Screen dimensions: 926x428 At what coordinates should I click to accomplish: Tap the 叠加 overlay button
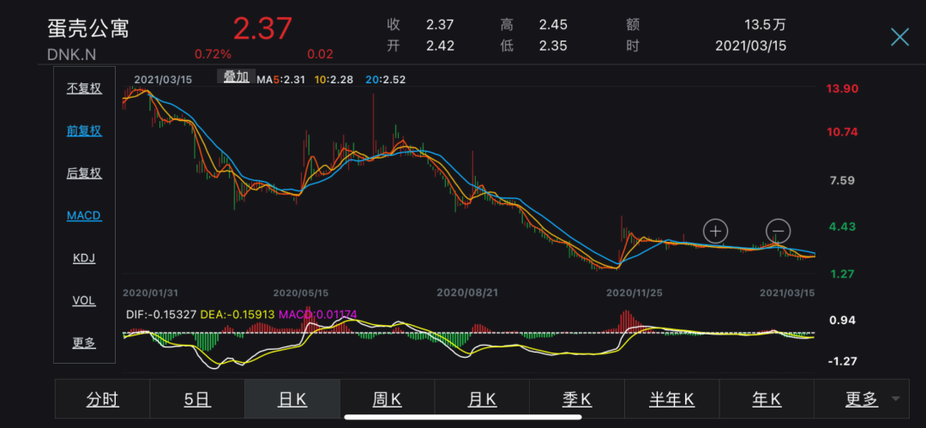pos(237,77)
